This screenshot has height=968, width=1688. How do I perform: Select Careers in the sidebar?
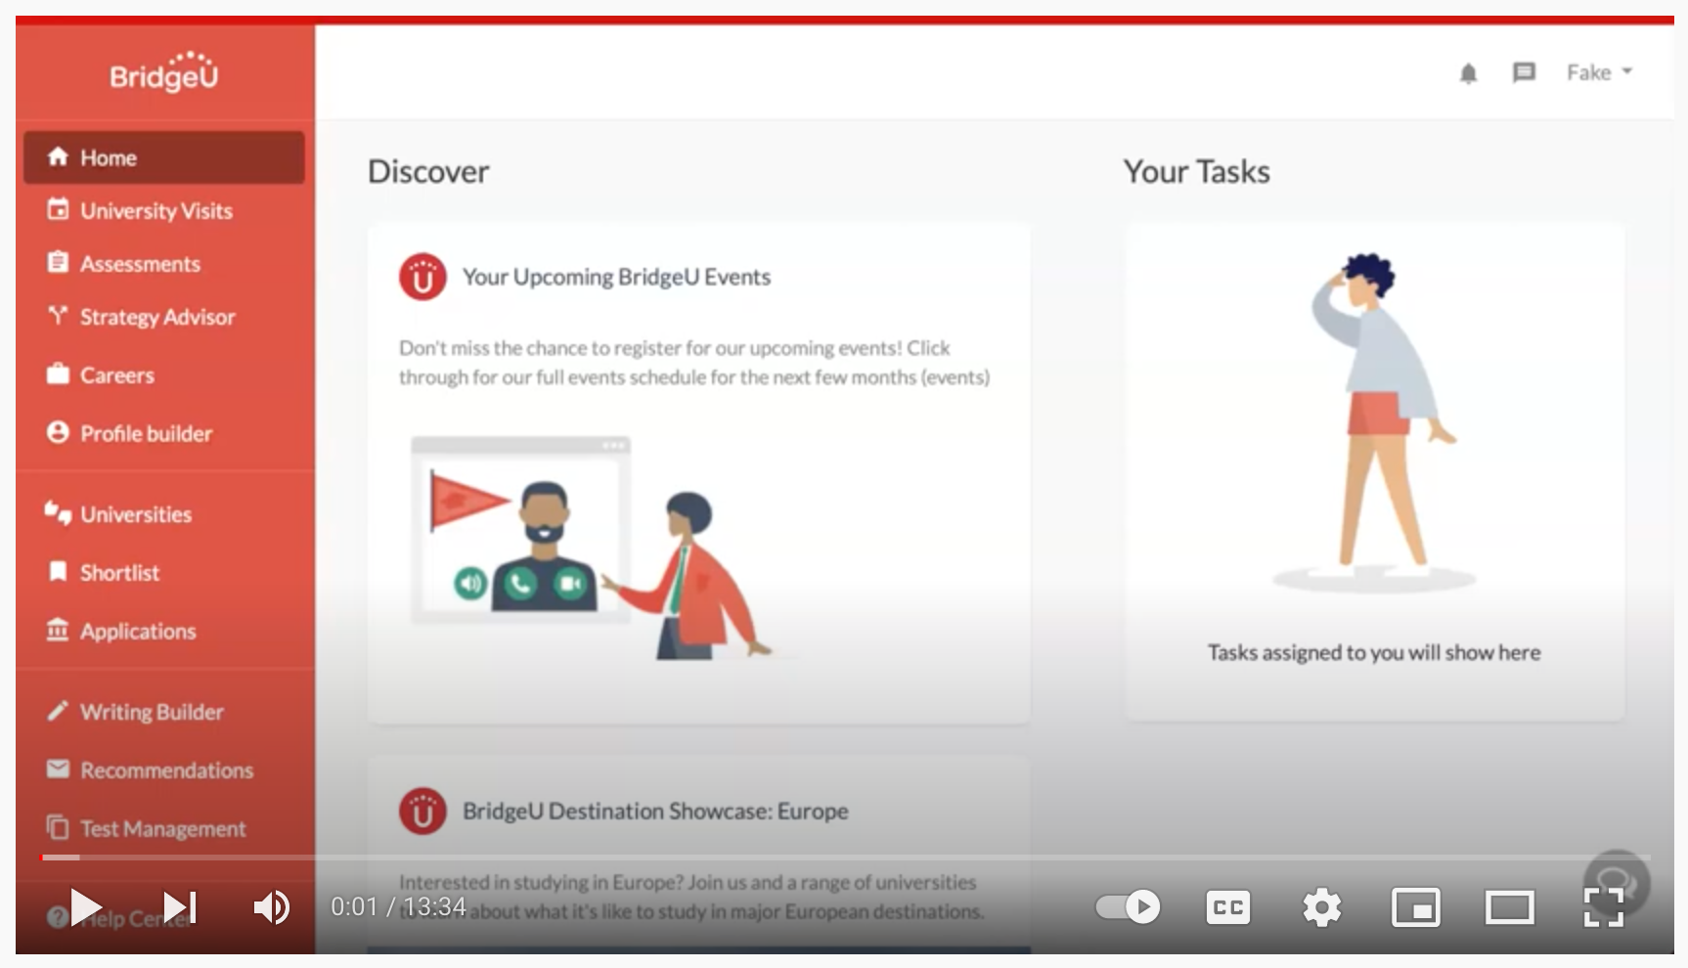point(117,374)
